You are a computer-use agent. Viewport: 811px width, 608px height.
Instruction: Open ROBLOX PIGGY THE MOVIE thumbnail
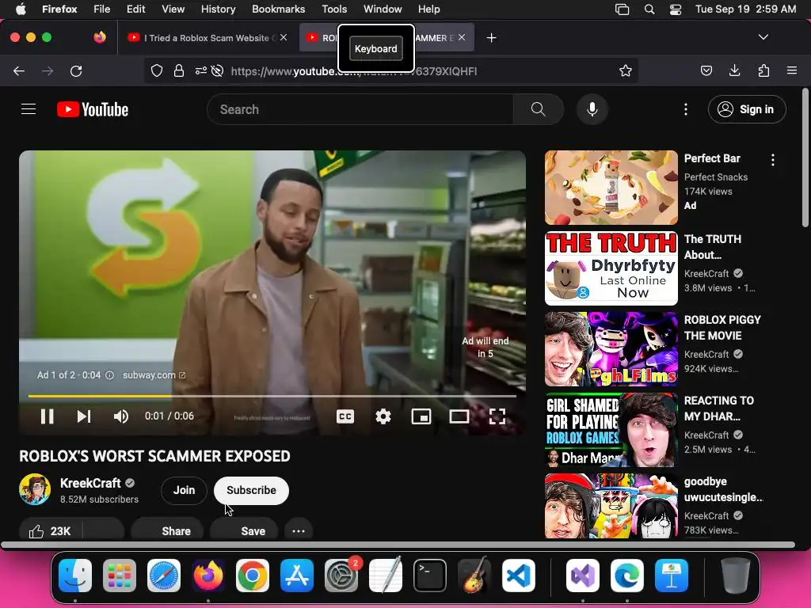tap(611, 349)
